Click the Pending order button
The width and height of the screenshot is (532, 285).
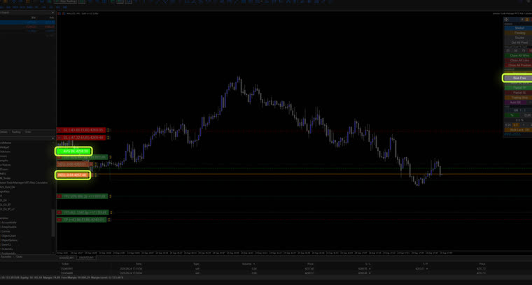coord(519,33)
